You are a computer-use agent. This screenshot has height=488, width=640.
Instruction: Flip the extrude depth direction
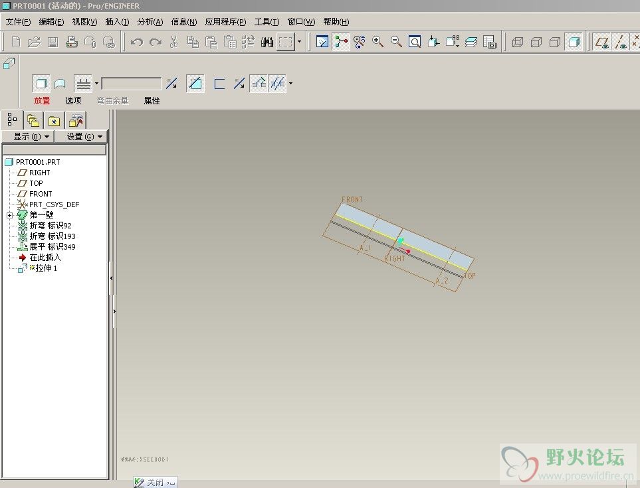click(172, 84)
